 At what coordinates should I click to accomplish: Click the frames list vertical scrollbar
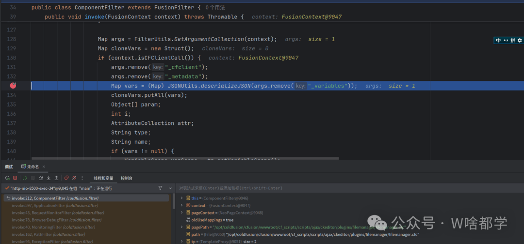click(x=174, y=202)
